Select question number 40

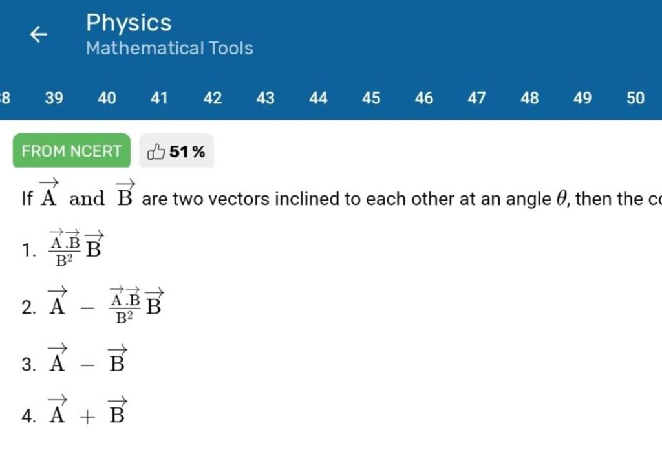(x=106, y=98)
